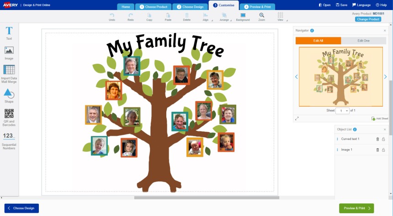The width and height of the screenshot is (393, 216).
Task: Click the navigator sheet thumbnail
Action: (x=341, y=77)
